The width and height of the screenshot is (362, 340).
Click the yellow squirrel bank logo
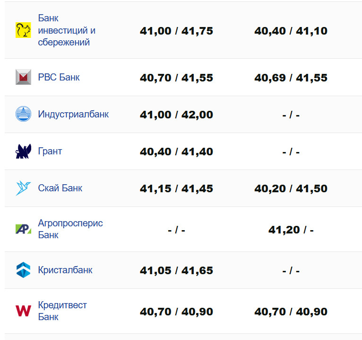[23, 30]
